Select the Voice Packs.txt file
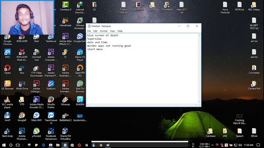 click(x=225, y=7)
